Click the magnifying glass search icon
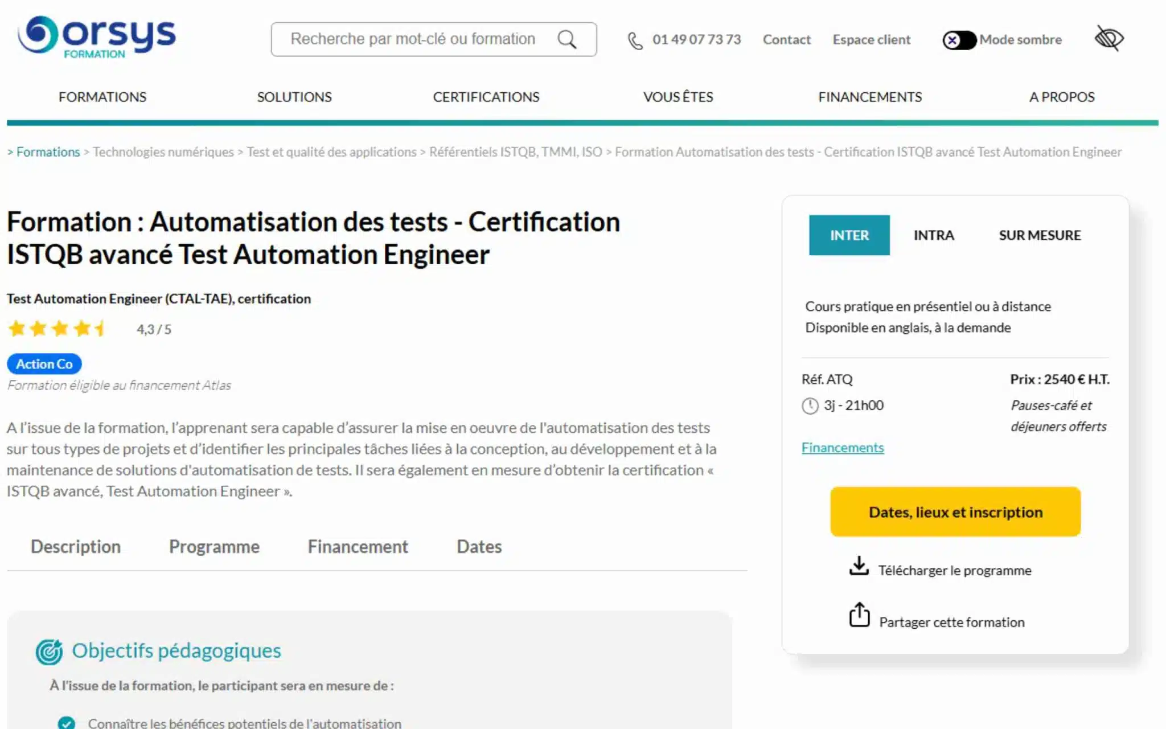Viewport: 1166px width, 729px height. [x=567, y=39]
